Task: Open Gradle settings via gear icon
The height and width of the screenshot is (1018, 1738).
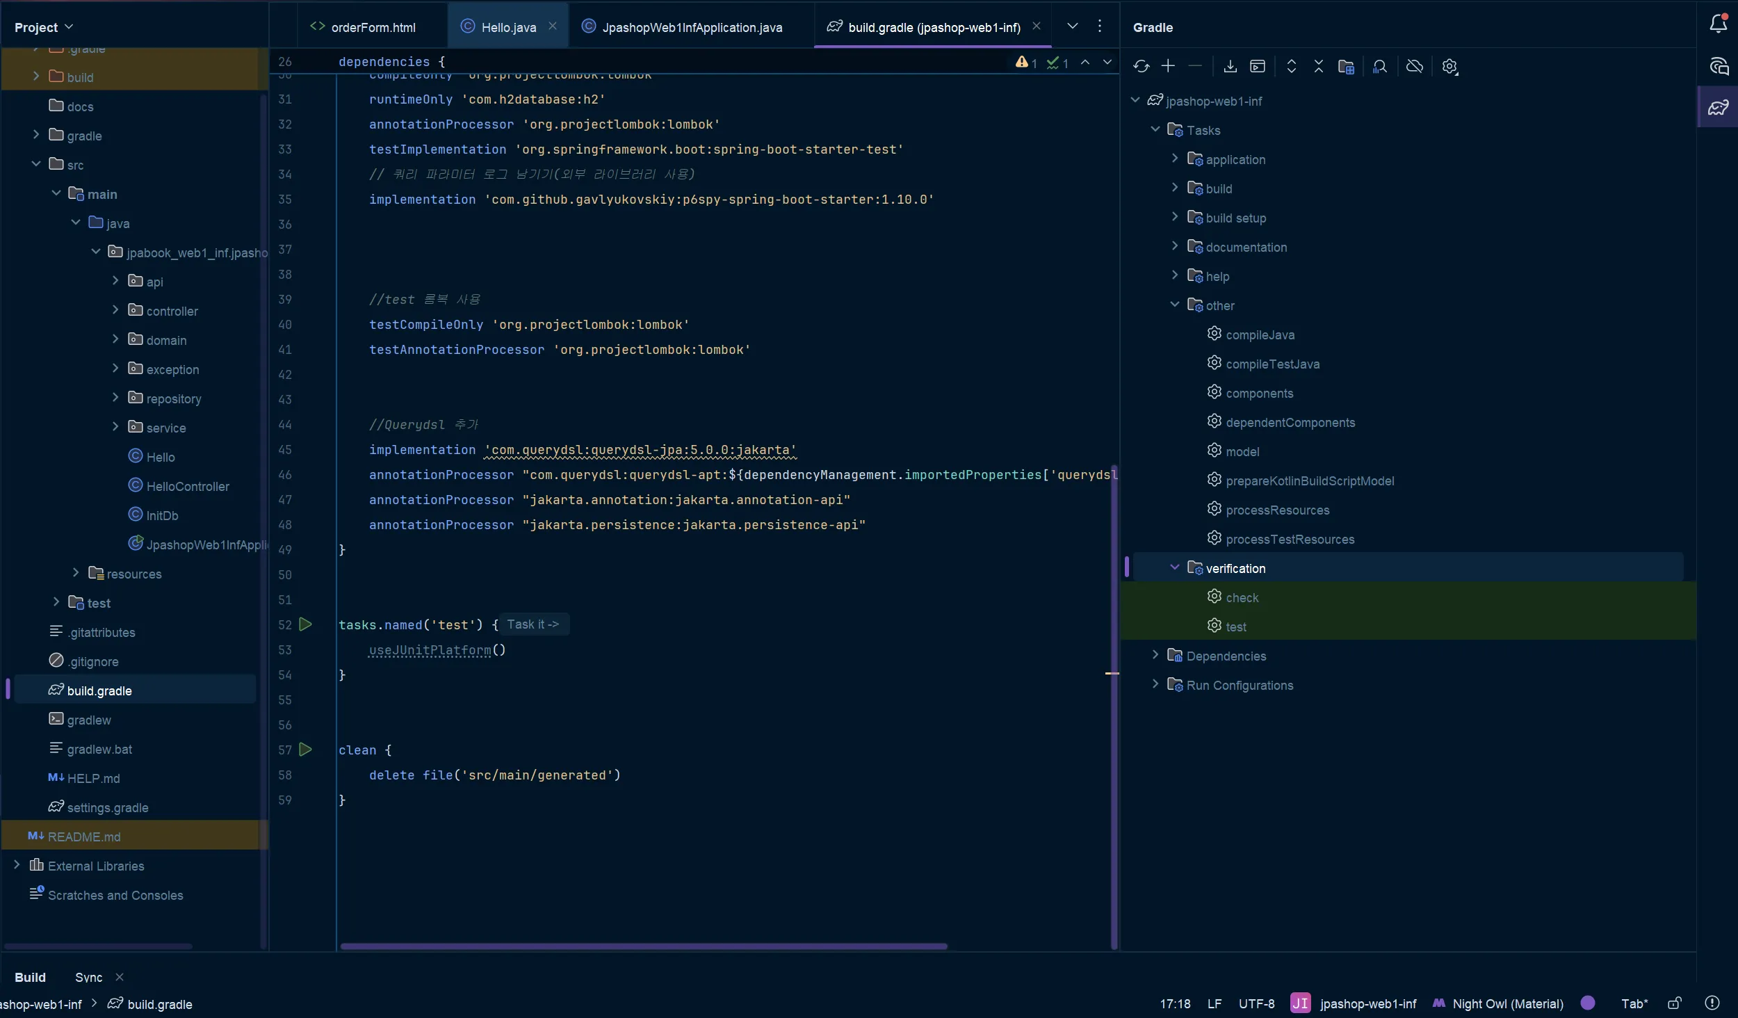Action: (1450, 66)
